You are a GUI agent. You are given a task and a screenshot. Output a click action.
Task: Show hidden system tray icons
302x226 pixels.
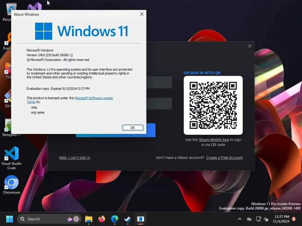pos(240,219)
